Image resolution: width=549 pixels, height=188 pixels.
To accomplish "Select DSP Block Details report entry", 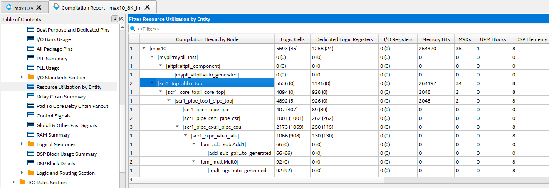I will coord(56,164).
